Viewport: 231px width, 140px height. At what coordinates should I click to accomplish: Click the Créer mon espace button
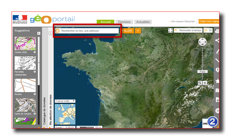(x=209, y=21)
